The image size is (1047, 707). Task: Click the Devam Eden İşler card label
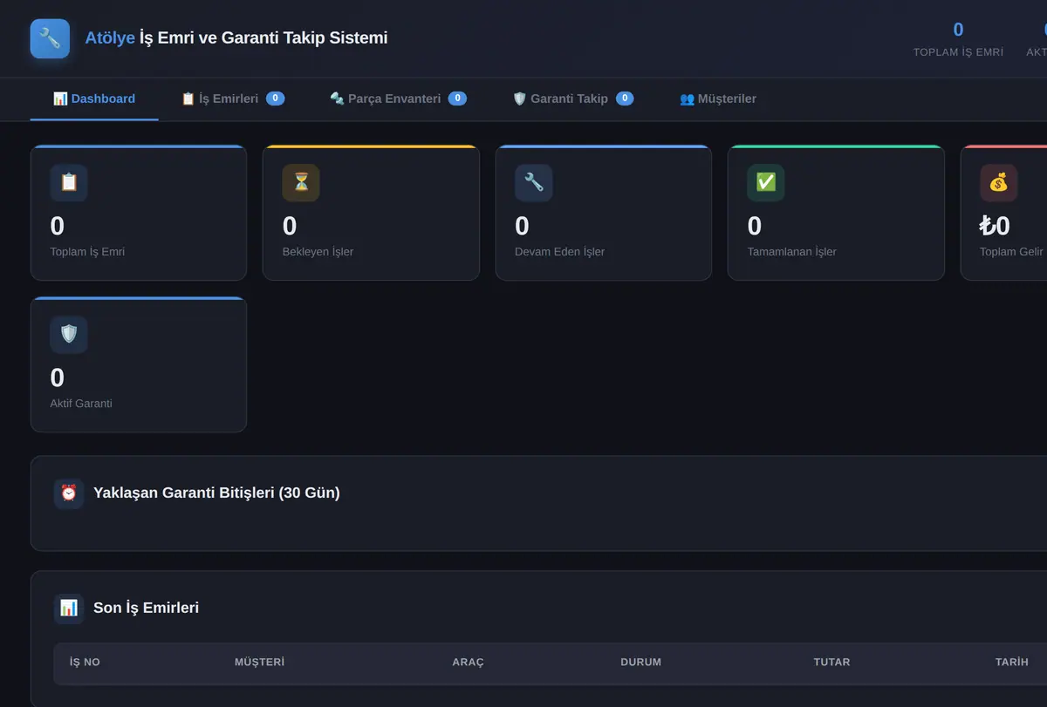559,252
